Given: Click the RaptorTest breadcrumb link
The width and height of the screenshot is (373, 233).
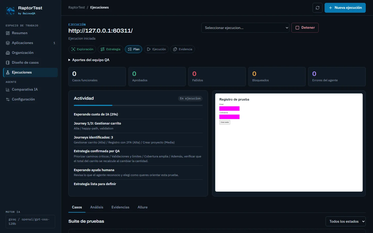Looking at the screenshot, I should pos(76,8).
